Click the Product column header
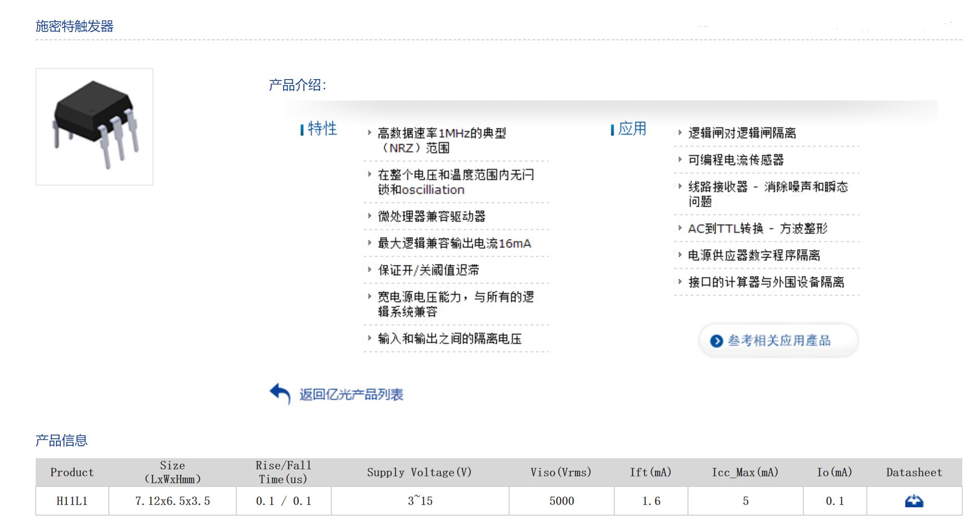Image resolution: width=978 pixels, height=523 pixels. 72,473
